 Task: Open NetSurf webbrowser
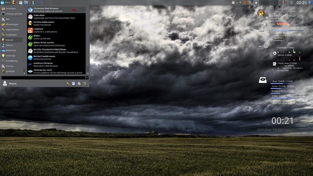tap(57, 58)
